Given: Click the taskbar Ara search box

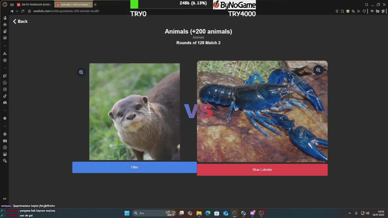Looking at the screenshot, I should click(155, 213).
